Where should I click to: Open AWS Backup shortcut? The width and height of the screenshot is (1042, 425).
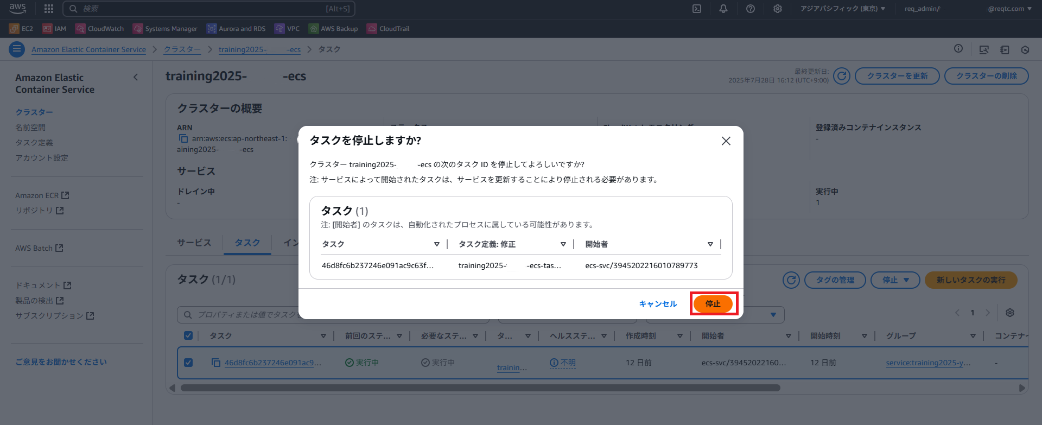333,29
